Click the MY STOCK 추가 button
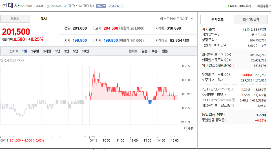272x150 pixels. [239, 6]
